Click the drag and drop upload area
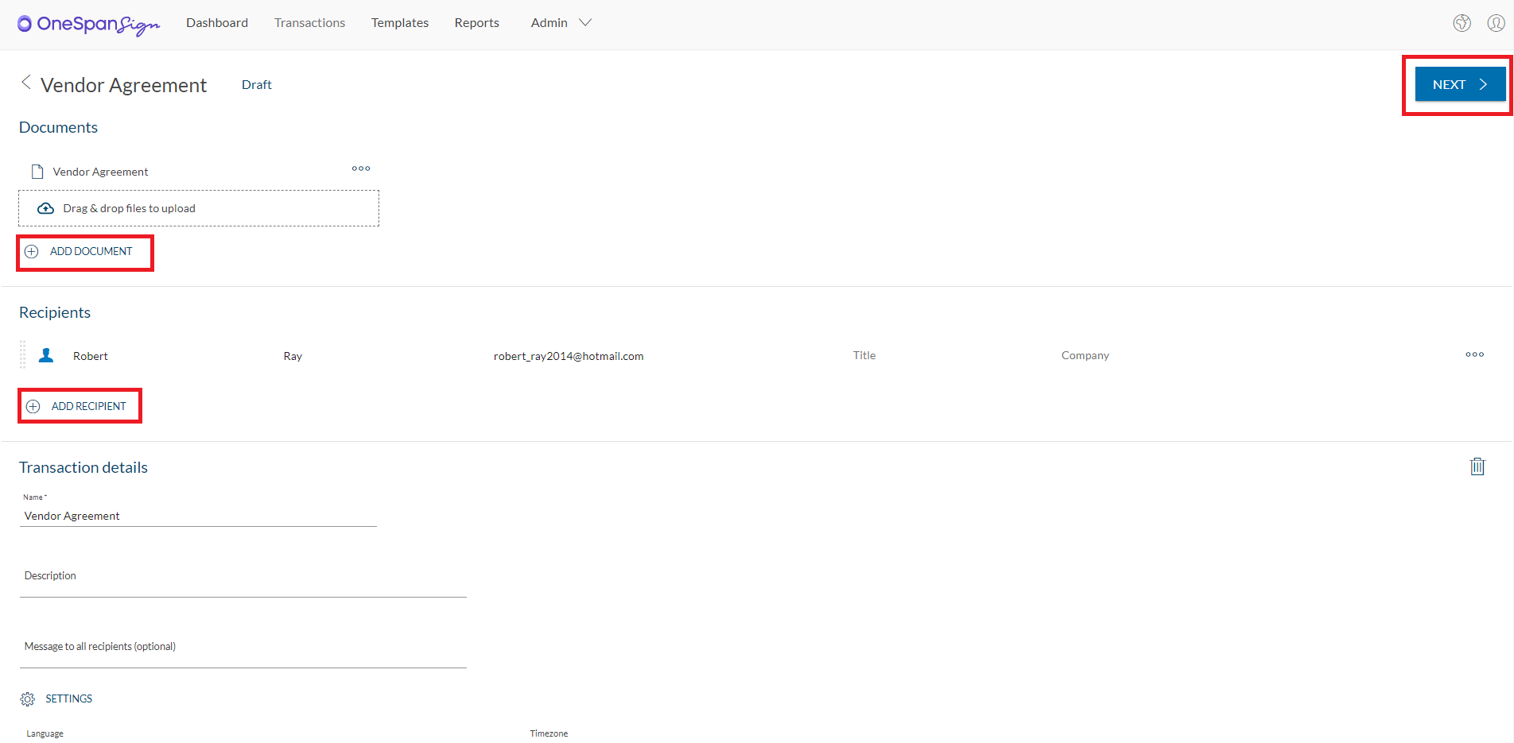 point(198,207)
